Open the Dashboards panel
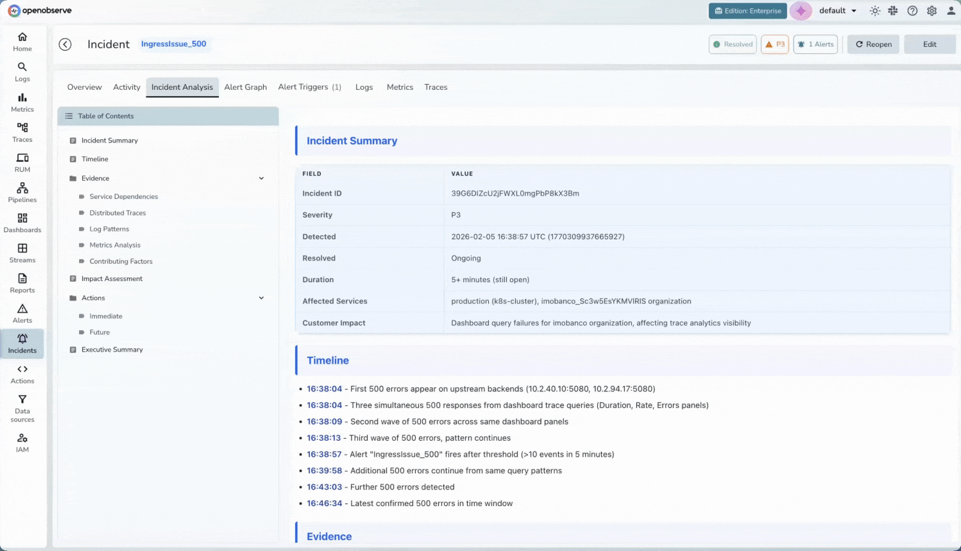The height and width of the screenshot is (551, 961). 22,222
